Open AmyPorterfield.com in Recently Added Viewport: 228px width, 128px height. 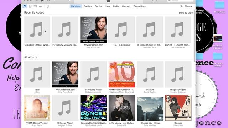point(93,30)
